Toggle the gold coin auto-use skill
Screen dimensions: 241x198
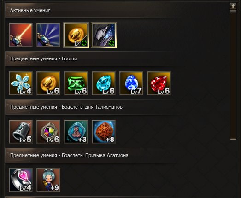pos(76,35)
